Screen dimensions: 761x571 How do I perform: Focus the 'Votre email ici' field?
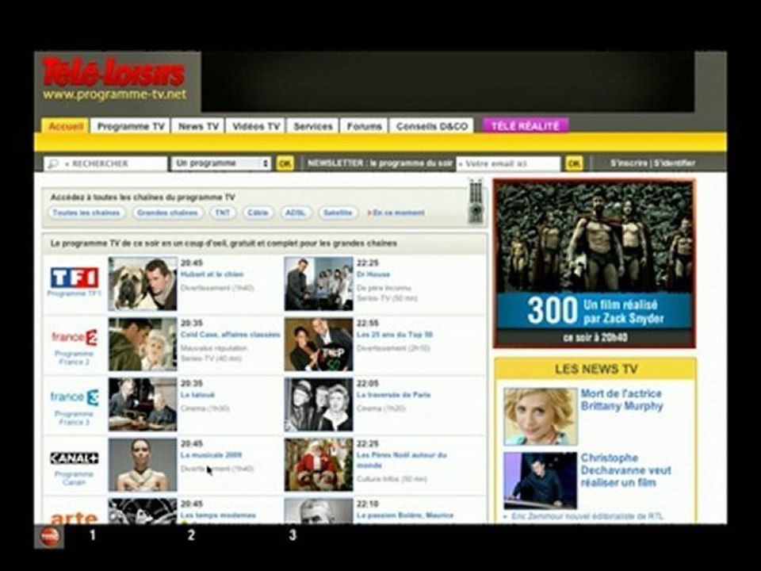coord(508,164)
